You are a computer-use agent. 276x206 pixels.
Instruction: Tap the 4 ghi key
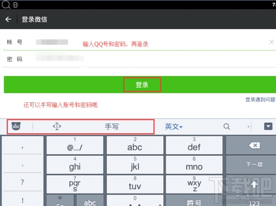point(75,165)
